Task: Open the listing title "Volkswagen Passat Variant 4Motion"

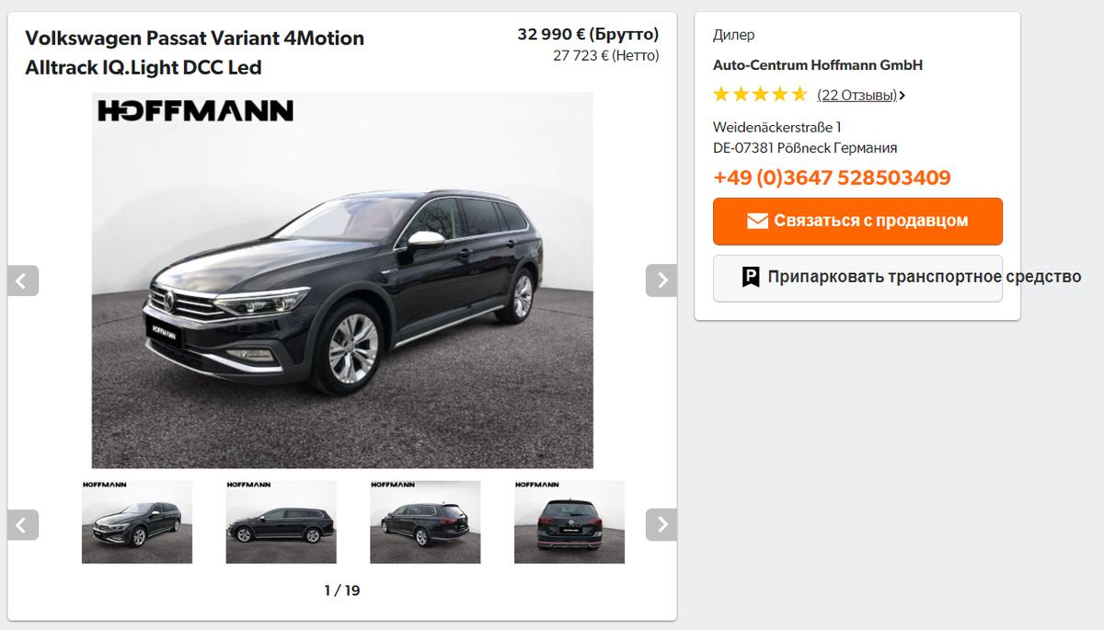Action: point(194,38)
